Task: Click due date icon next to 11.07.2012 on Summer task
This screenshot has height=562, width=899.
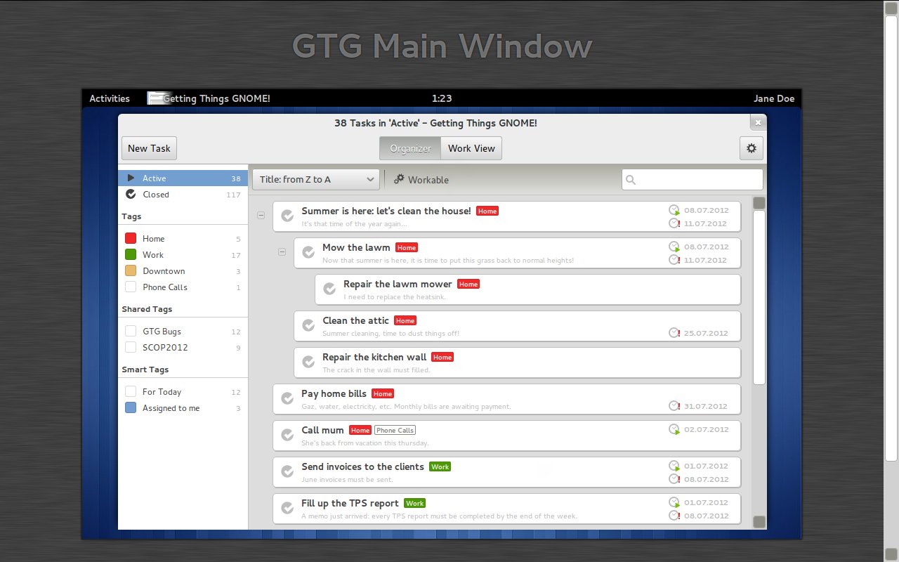Action: (674, 223)
